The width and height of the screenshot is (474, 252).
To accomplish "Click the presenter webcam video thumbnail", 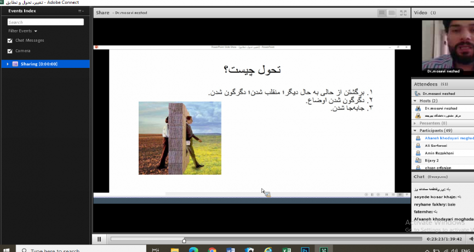I will 448,48.
